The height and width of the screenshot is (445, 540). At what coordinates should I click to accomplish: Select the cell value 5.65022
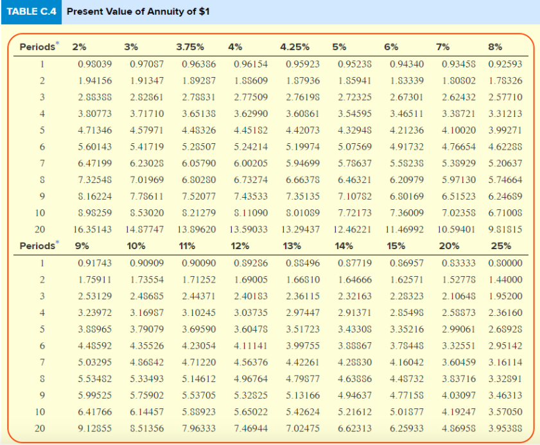(x=250, y=412)
